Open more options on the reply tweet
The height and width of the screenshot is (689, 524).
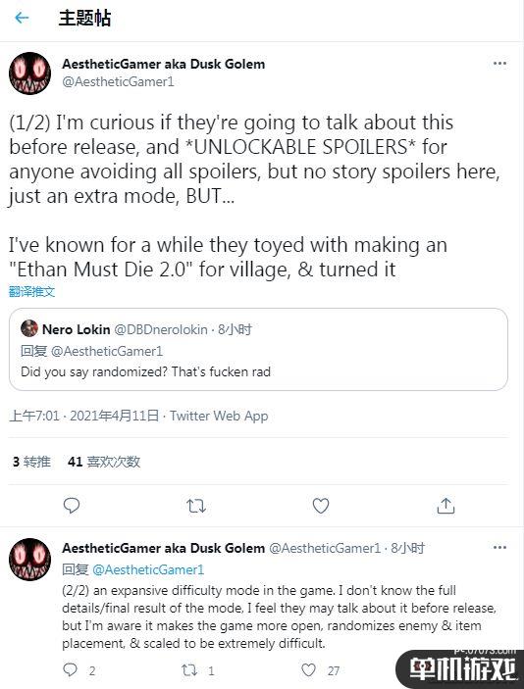499,548
